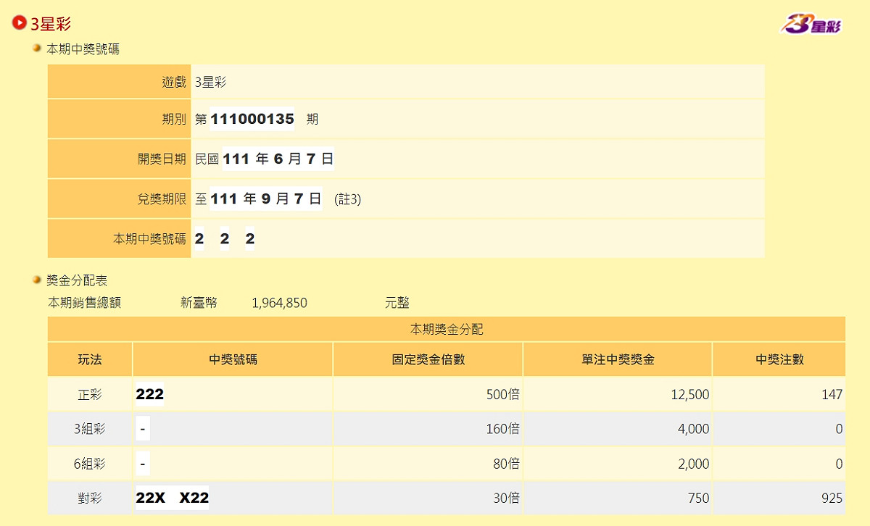This screenshot has width=870, height=526.
Task: Click the 獎金分配表 section heading
Action: (77, 280)
